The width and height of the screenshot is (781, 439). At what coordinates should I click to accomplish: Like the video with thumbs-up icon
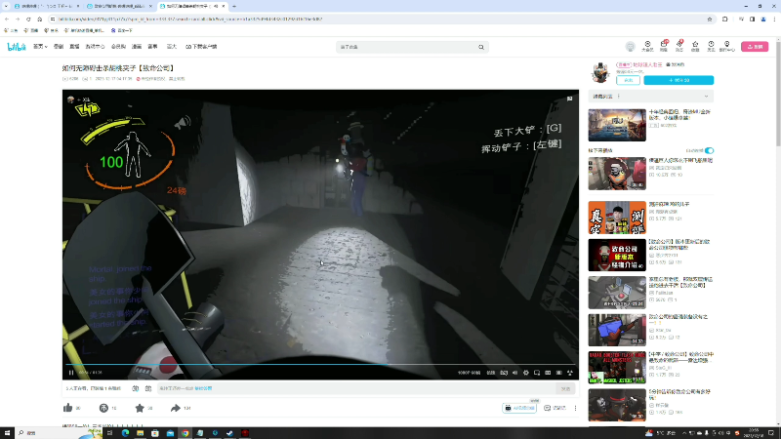coord(68,408)
